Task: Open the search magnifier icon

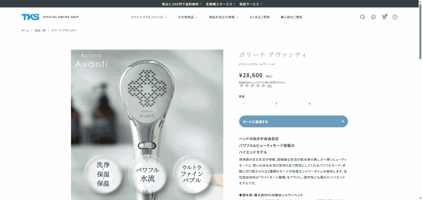Action: pyautogui.click(x=363, y=17)
